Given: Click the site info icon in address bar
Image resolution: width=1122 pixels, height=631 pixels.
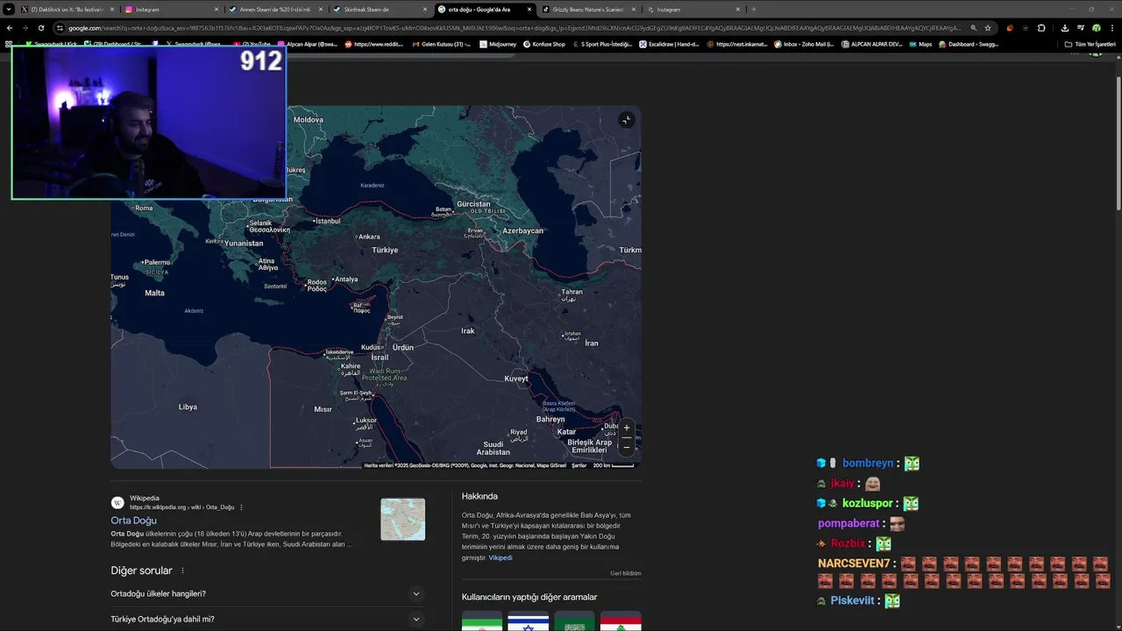Looking at the screenshot, I should pyautogui.click(x=60, y=28).
